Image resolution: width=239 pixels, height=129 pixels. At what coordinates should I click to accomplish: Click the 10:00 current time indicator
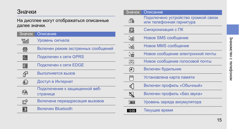point(132,111)
